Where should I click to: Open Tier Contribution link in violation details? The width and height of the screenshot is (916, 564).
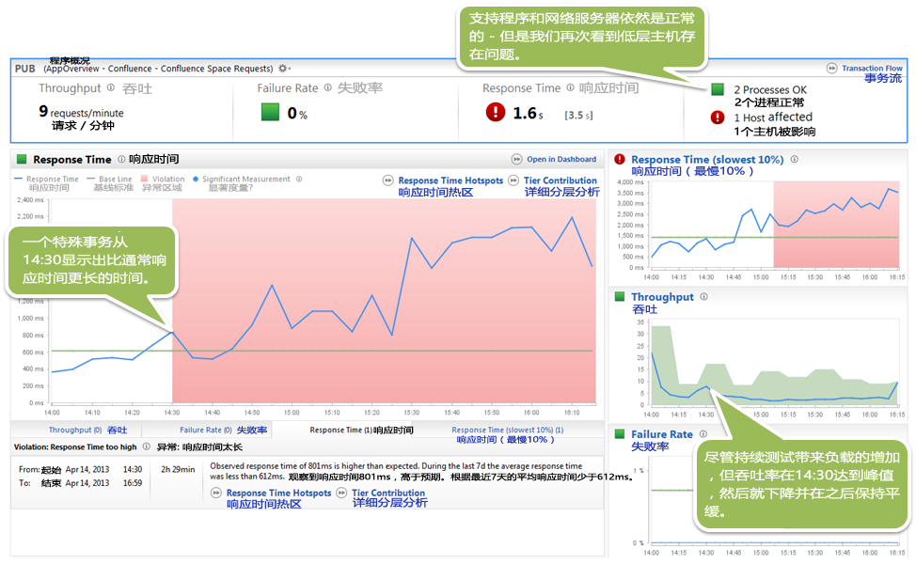(x=387, y=493)
